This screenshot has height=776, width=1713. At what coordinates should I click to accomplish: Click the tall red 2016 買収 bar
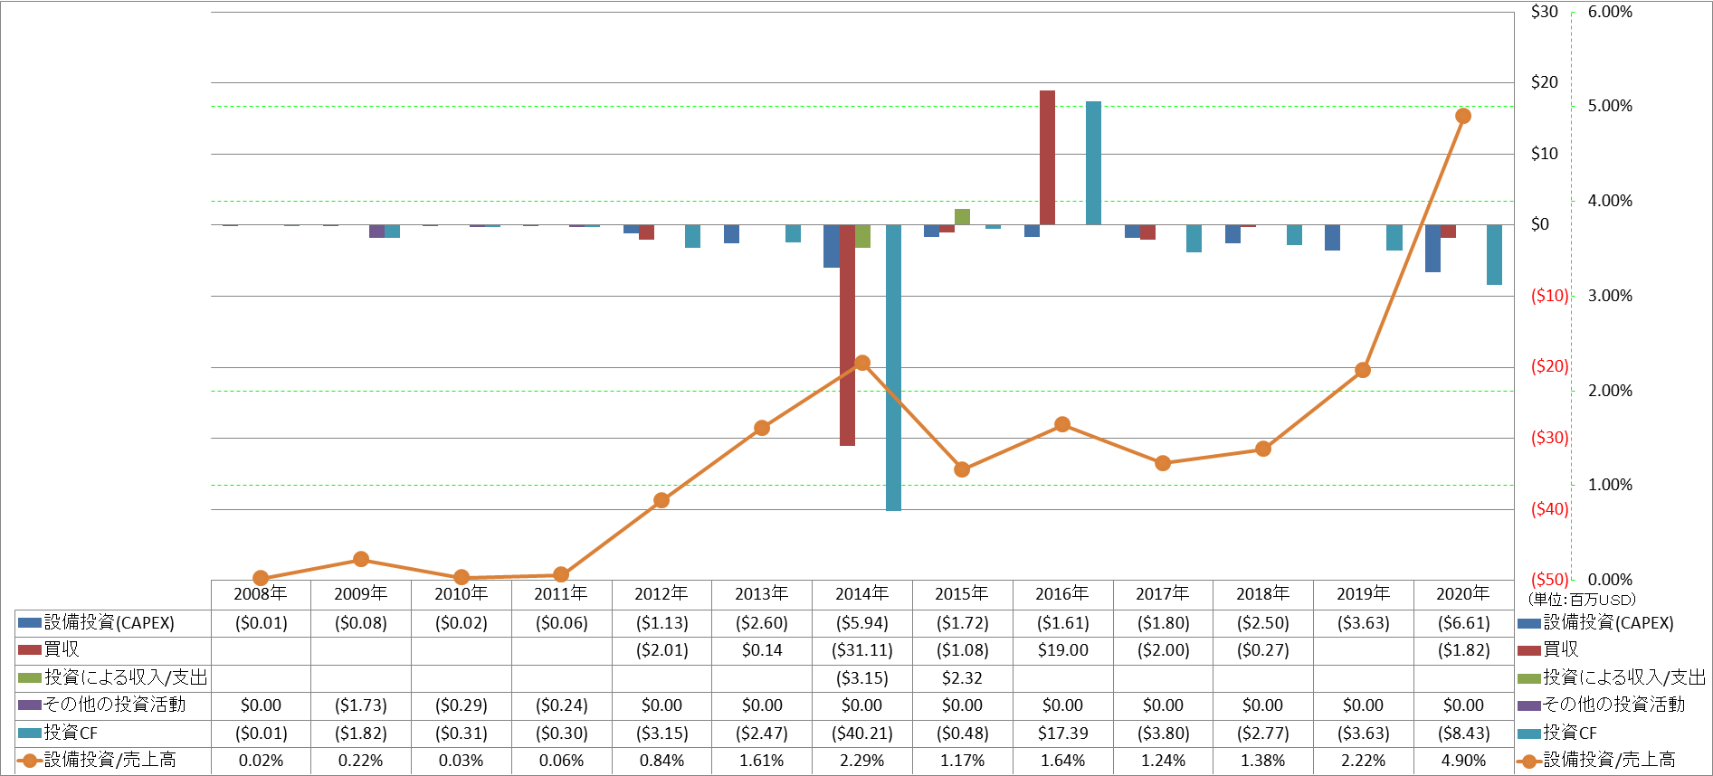tap(1047, 157)
